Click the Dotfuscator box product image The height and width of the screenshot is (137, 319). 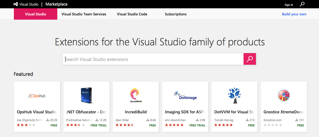click(x=86, y=96)
